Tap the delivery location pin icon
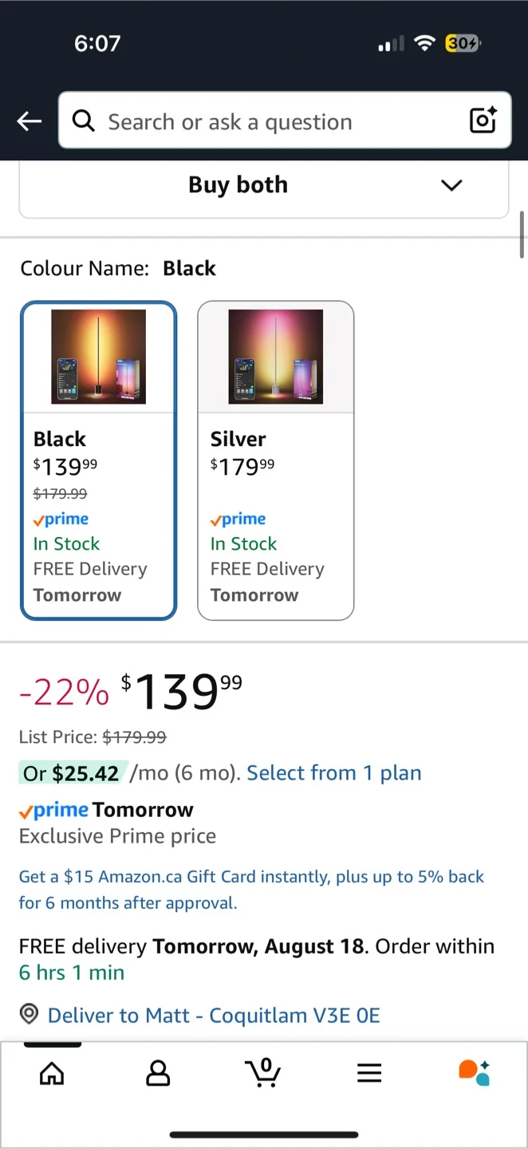528x1149 pixels. click(x=29, y=1013)
